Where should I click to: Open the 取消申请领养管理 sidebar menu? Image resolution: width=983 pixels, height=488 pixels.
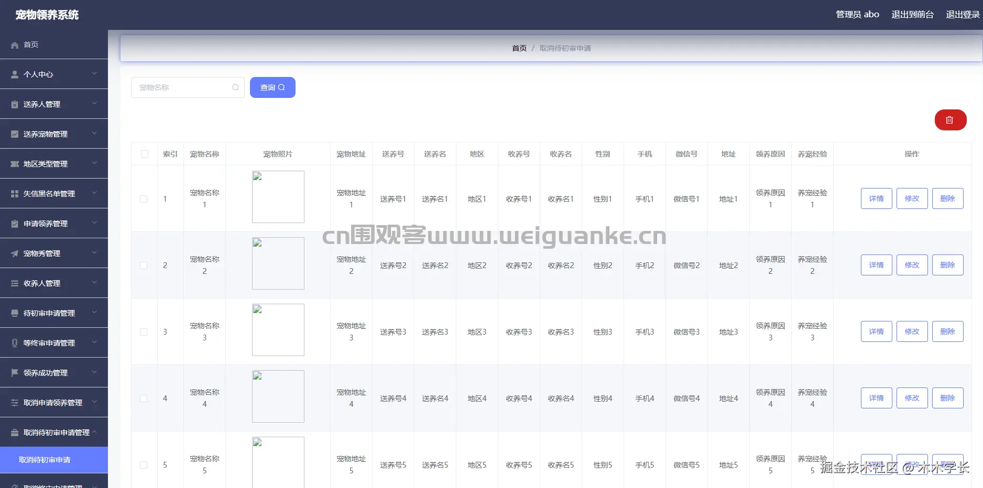[54, 403]
